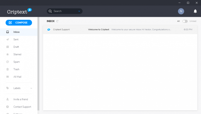The image size is (201, 114).
Task: Click the Criptext logo
Action: 19,11
